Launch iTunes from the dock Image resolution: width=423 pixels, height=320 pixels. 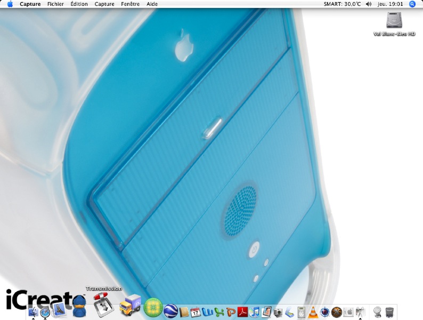point(255,312)
